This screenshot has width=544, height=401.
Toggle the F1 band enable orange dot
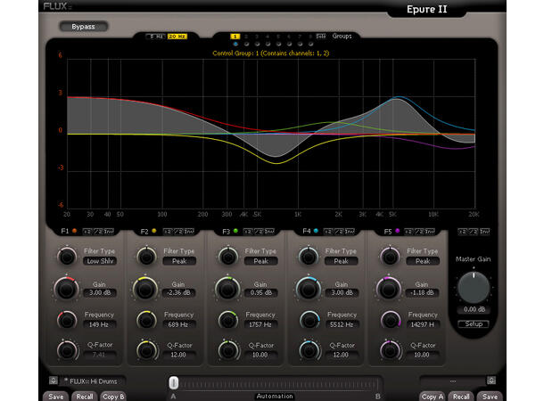coord(74,231)
